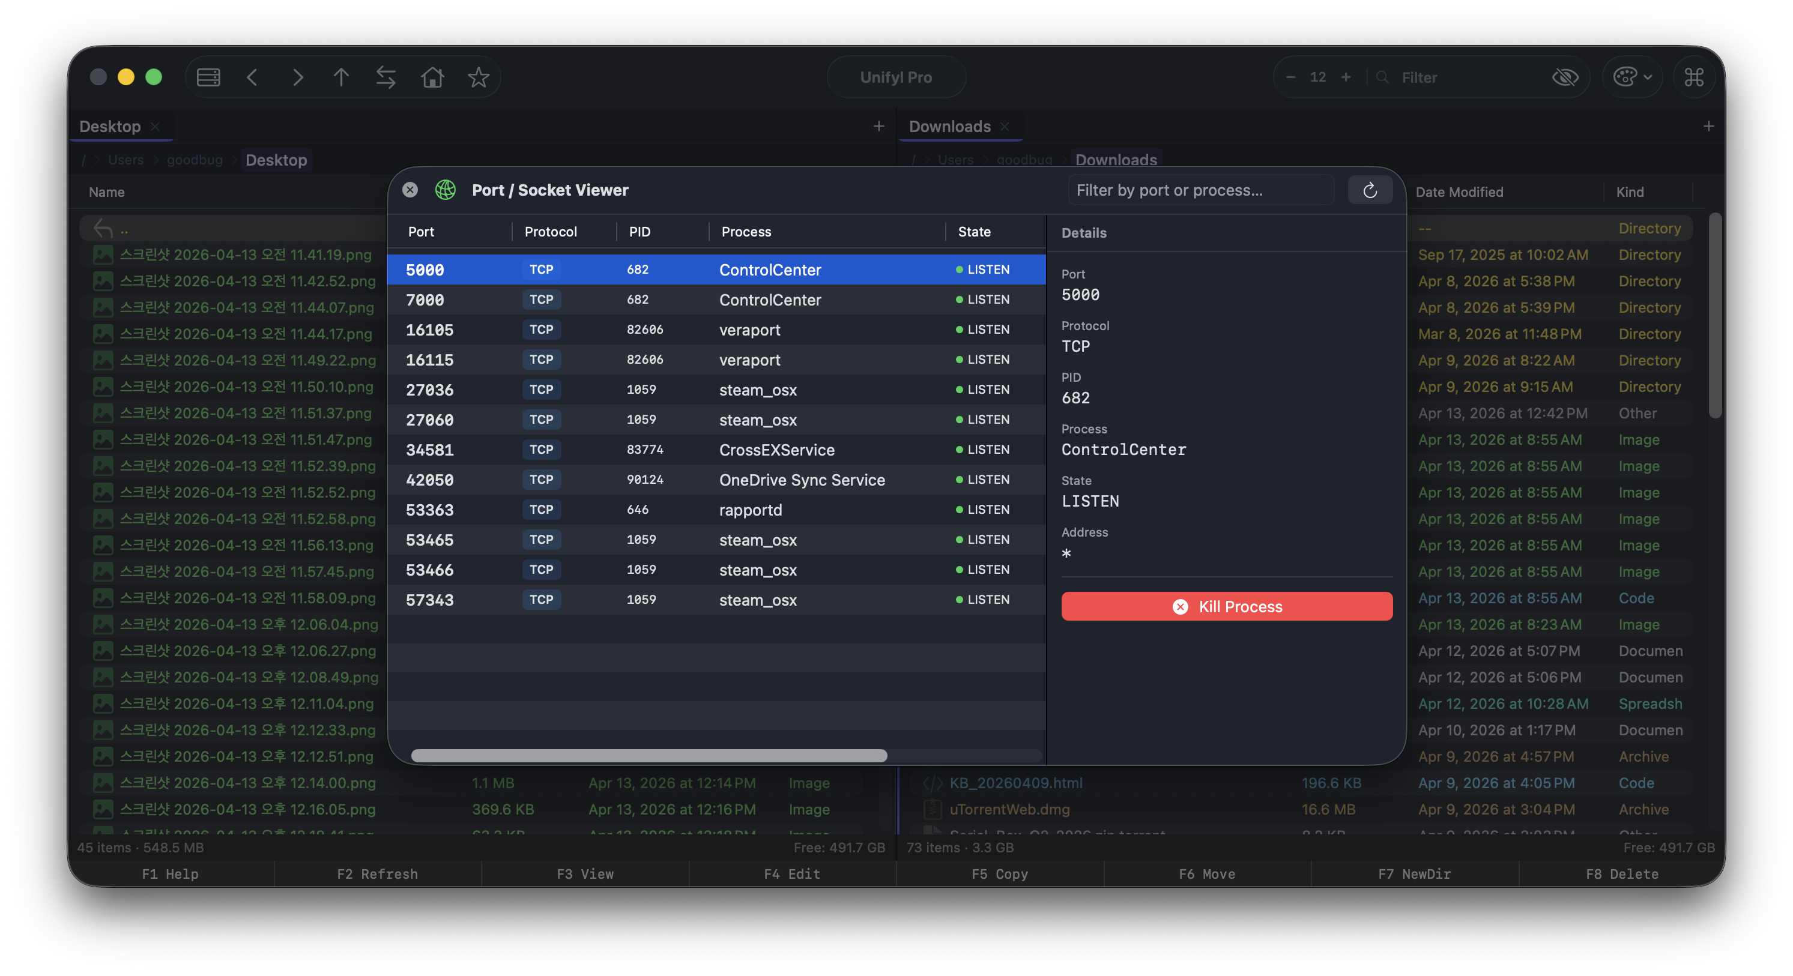Switch to the Downloads tab
Viewport: 1793px width, 976px height.
(949, 126)
